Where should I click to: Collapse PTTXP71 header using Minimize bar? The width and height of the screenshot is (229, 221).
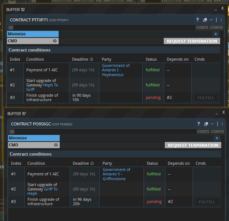coord(33,34)
